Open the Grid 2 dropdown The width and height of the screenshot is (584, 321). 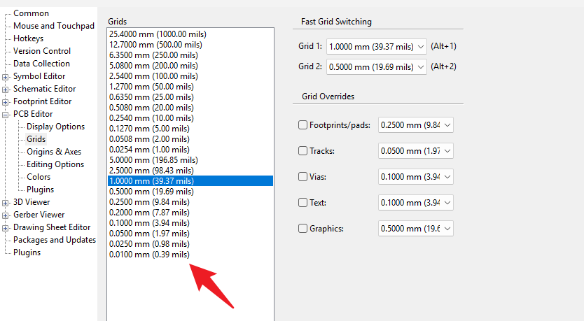(x=376, y=67)
